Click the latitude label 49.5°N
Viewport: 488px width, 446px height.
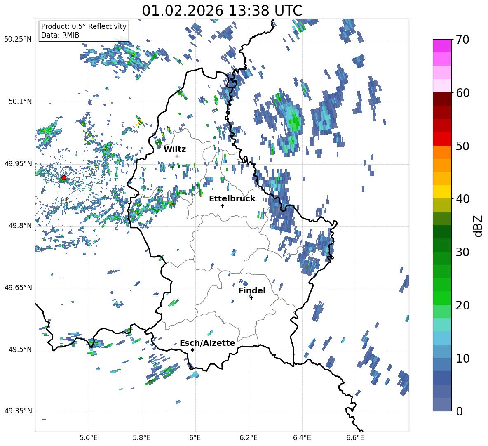point(20,349)
